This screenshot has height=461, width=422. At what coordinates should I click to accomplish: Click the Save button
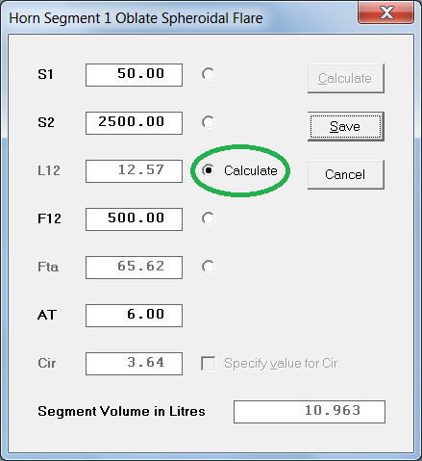pyautogui.click(x=346, y=126)
